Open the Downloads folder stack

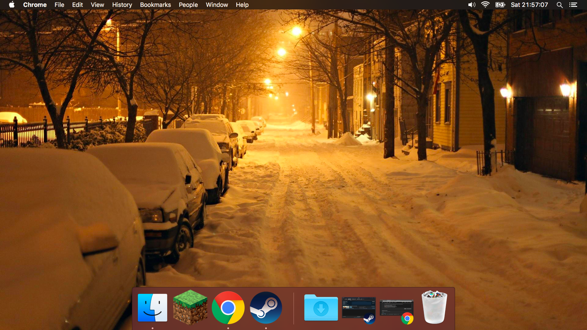[321, 308]
